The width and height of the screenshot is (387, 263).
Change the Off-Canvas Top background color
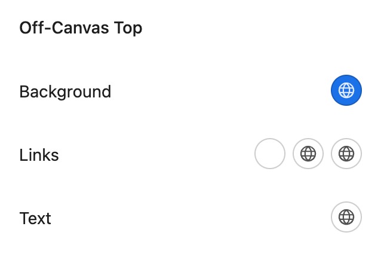[346, 90]
